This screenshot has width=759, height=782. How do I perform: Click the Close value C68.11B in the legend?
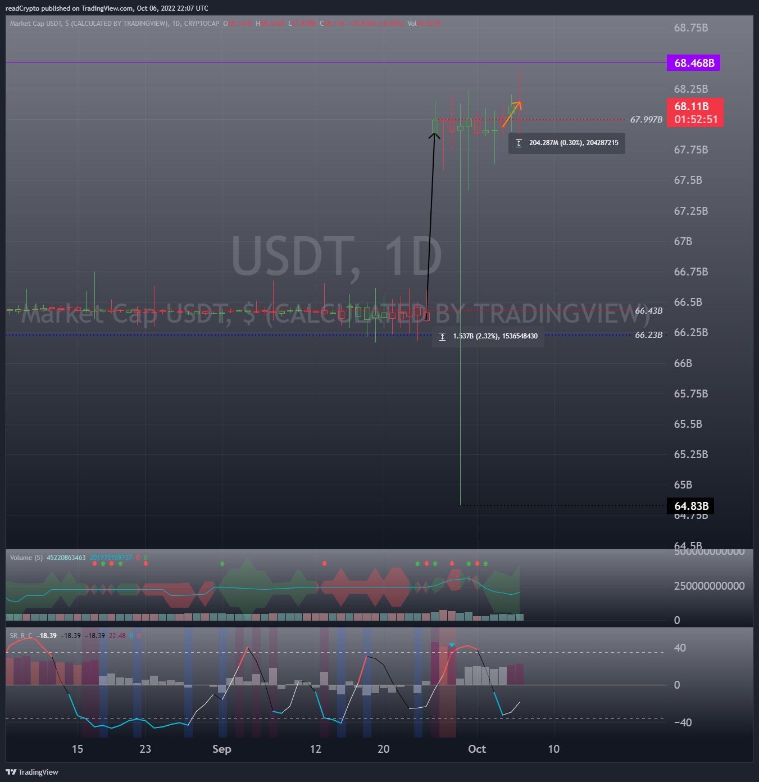(332, 24)
